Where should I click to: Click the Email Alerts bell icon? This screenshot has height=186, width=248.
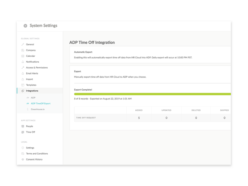pyautogui.click(x=23, y=73)
